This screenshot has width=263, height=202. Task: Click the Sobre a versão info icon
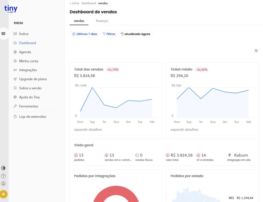point(15,88)
